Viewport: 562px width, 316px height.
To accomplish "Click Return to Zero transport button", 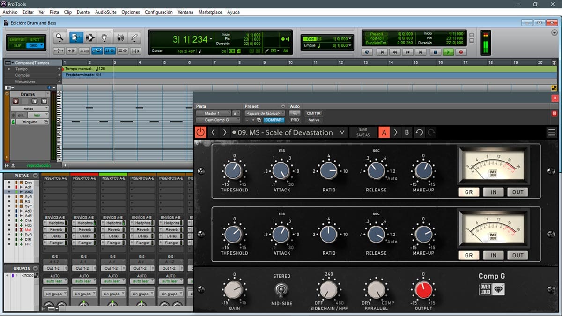I will click(x=383, y=52).
